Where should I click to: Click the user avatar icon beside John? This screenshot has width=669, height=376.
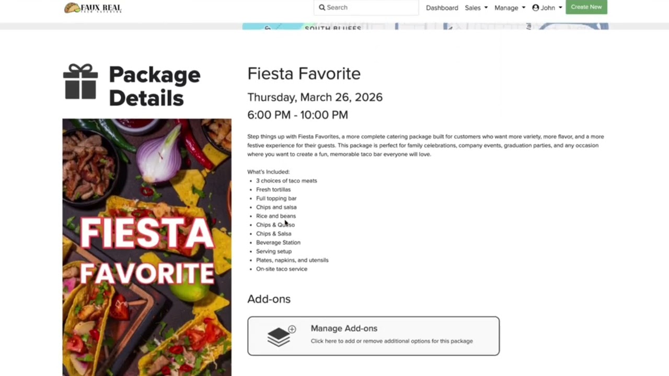coord(535,8)
